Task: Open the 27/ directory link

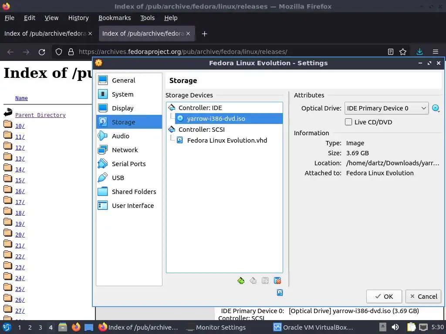Action: click(x=20, y=311)
